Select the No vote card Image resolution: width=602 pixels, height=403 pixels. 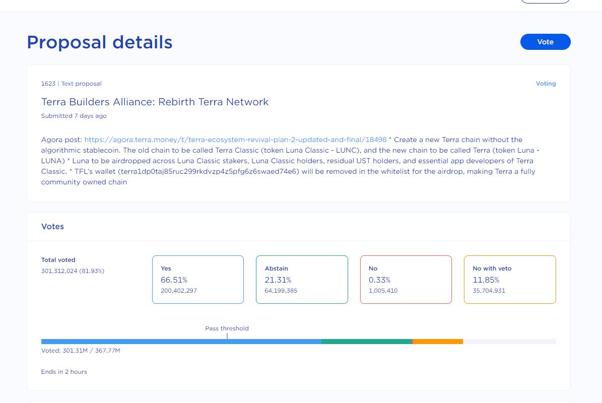[x=406, y=280]
